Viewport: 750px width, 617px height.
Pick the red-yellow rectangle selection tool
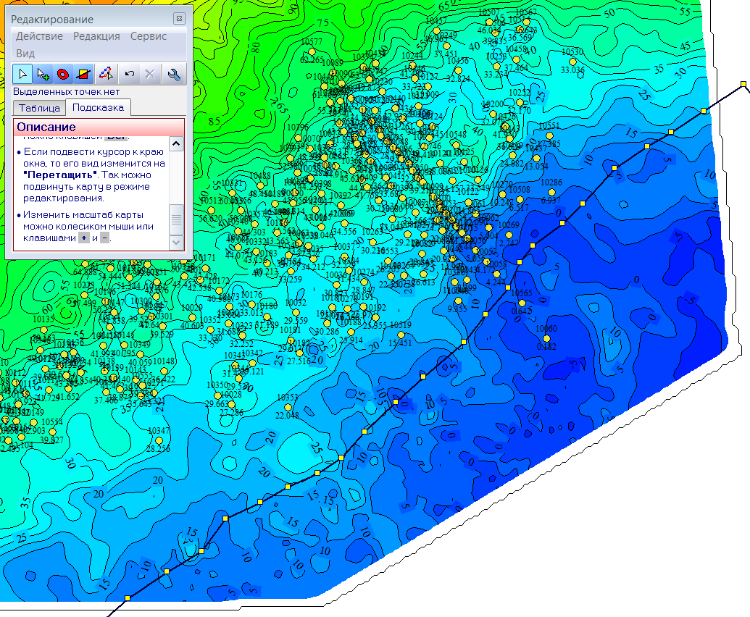pyautogui.click(x=84, y=74)
